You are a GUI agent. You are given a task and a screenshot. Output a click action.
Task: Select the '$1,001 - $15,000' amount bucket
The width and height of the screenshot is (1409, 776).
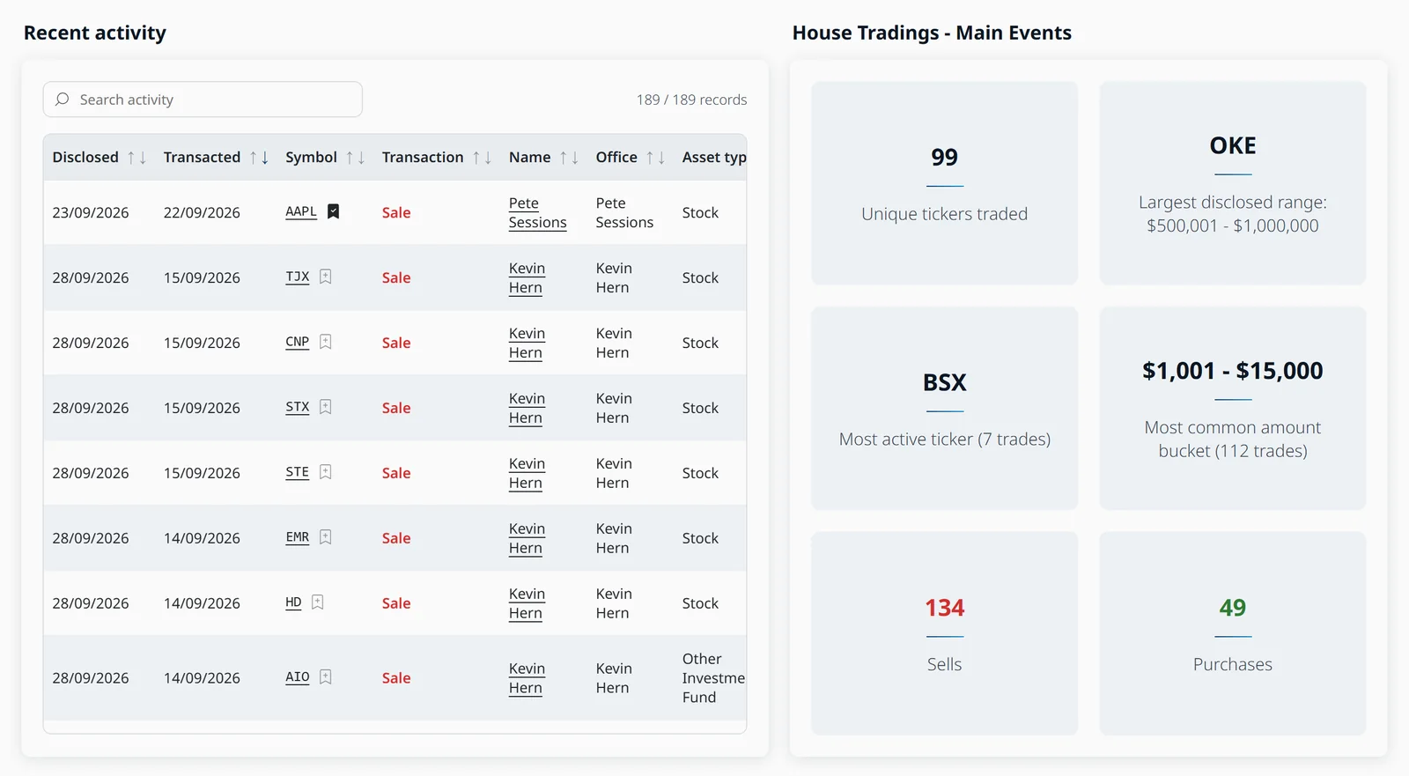(1233, 371)
